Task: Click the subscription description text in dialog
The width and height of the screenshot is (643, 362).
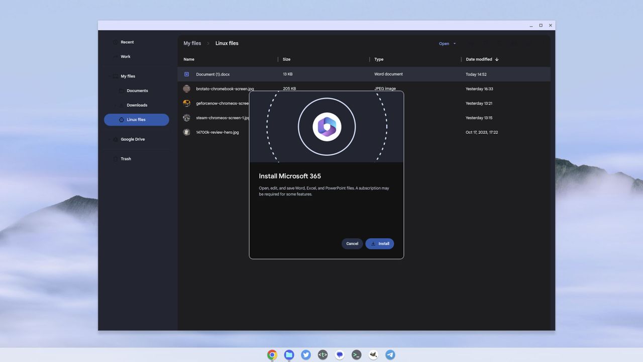Action: pyautogui.click(x=324, y=191)
